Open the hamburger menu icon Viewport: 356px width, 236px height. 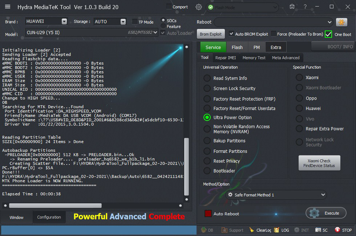[x=8, y=7]
